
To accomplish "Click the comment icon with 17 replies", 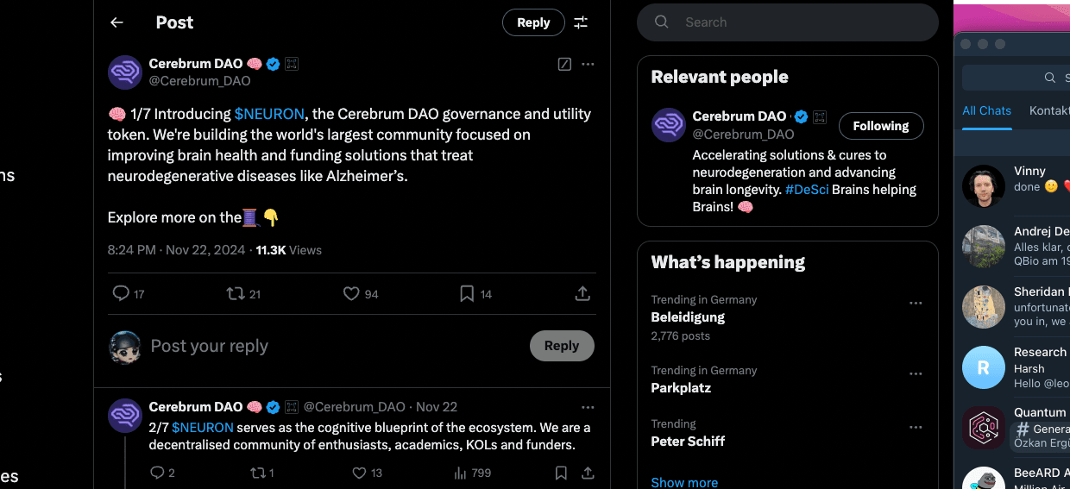I will (121, 294).
